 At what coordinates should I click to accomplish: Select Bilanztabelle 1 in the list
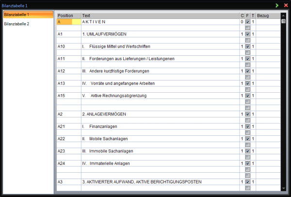click(x=28, y=15)
